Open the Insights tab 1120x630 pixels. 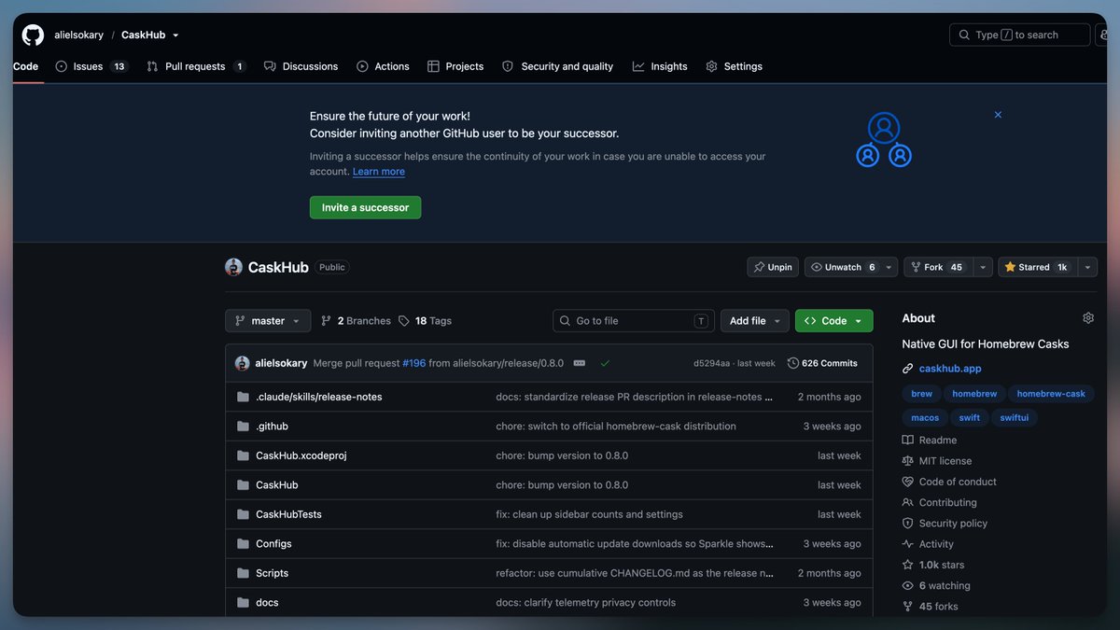[x=660, y=66]
